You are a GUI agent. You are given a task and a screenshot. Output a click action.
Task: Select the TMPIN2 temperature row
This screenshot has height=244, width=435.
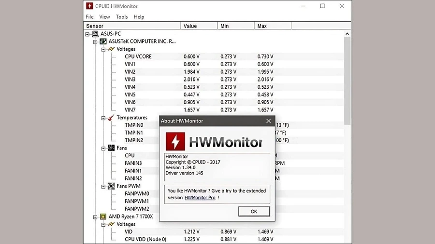click(134, 140)
